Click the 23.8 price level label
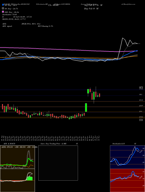 coord(141,111)
